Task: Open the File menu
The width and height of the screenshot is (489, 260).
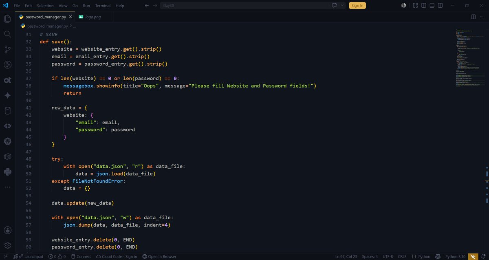Action: [x=17, y=6]
